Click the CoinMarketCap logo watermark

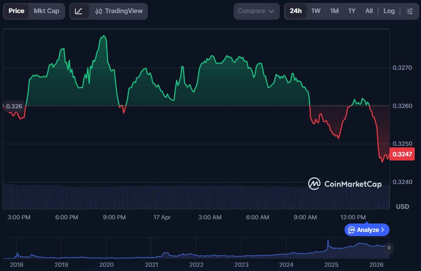click(345, 184)
